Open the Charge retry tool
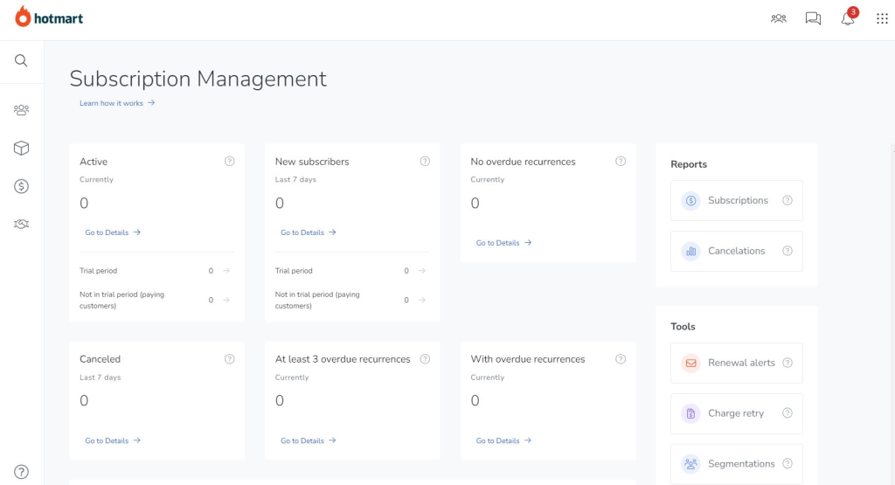The image size is (895, 485). (x=736, y=413)
